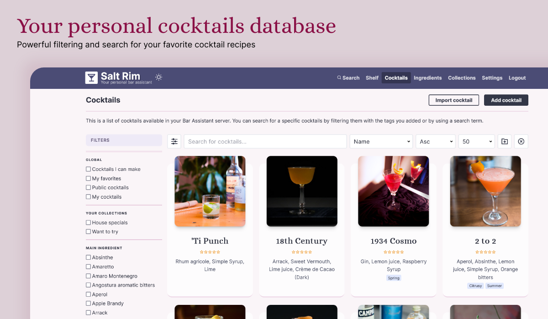The image size is (548, 319).
Task: Tick the Absinthe ingredient checkbox
Action: 89,257
